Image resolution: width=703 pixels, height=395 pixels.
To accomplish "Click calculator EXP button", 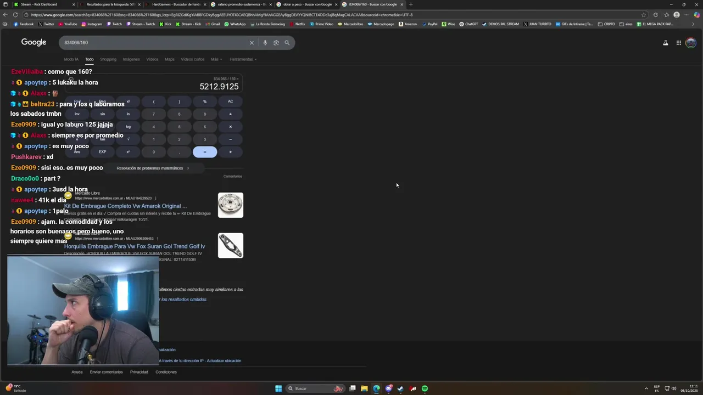I will (102, 152).
